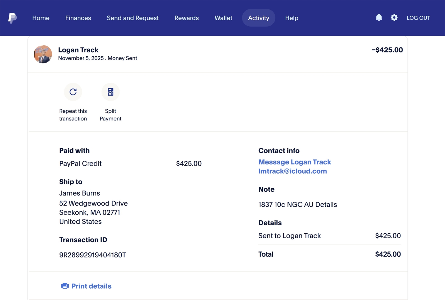Click Logan Track's profile picture
445x300 pixels.
43,54
